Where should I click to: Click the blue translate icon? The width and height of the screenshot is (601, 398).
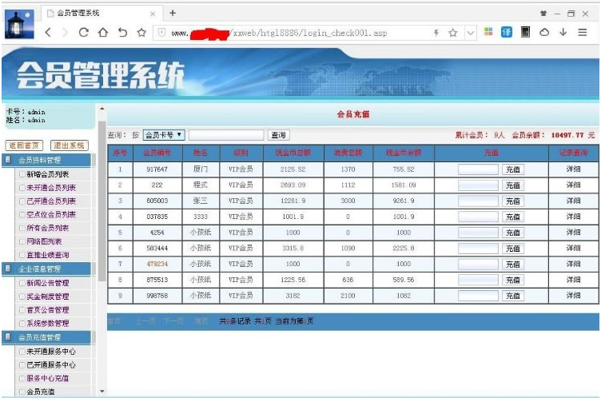[507, 32]
